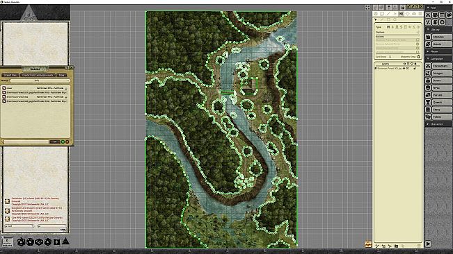Click the search field in Images window
The height and width of the screenshot is (254, 453).
(x=26, y=142)
